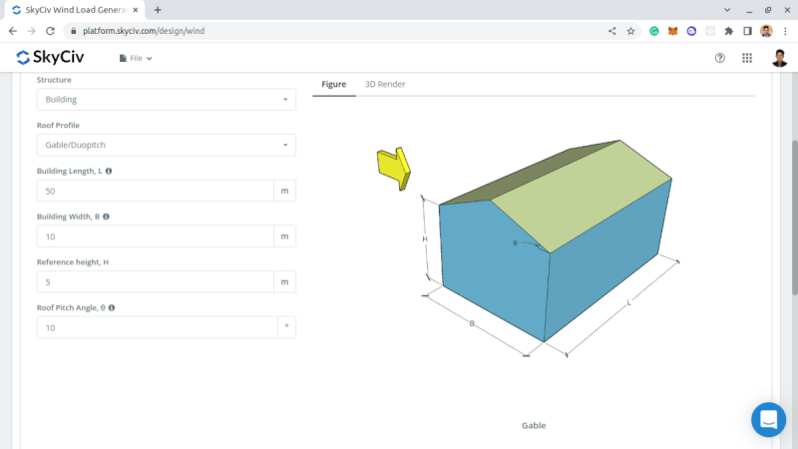This screenshot has width=798, height=449.
Task: Switch to the 3D Render tab
Action: 385,84
